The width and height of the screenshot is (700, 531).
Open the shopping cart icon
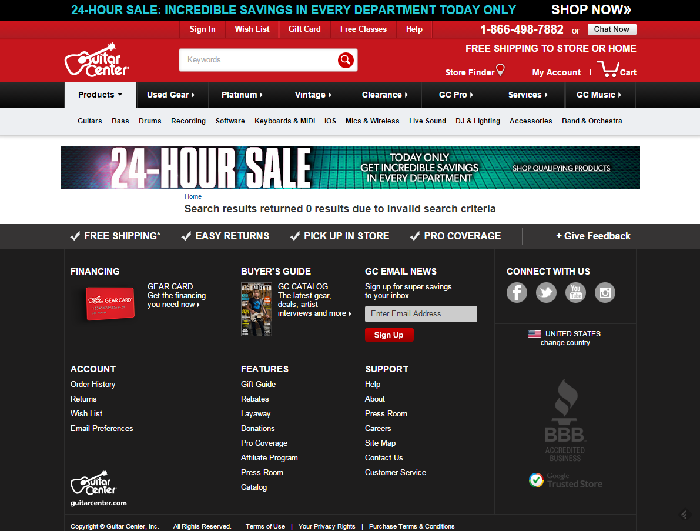pos(608,69)
